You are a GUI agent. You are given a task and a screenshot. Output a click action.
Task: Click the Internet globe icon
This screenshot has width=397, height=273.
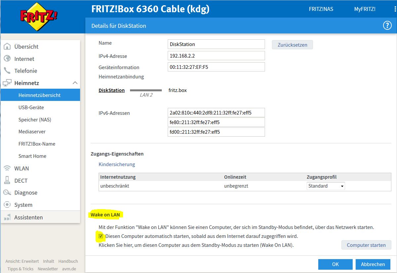pyautogui.click(x=7, y=59)
